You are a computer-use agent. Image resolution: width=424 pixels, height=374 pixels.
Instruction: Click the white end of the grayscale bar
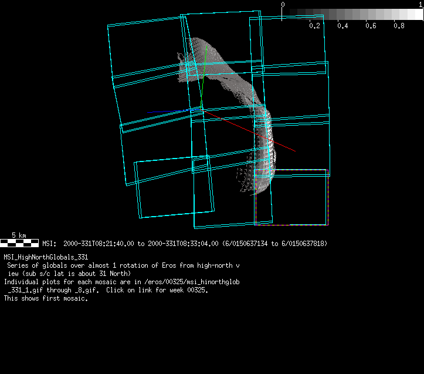(x=418, y=14)
